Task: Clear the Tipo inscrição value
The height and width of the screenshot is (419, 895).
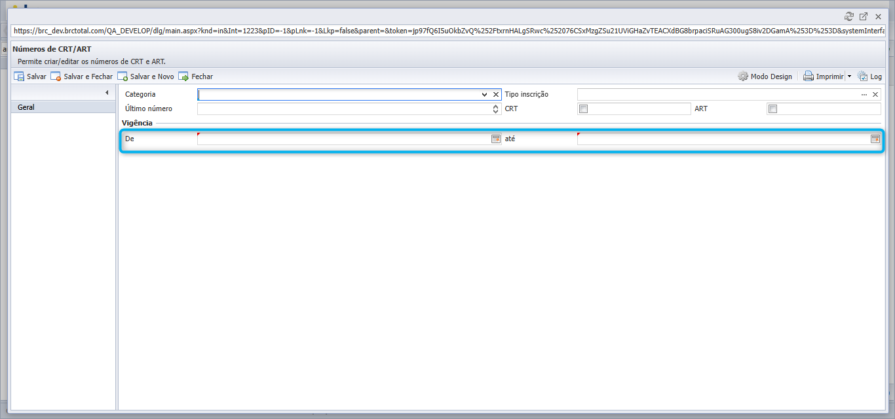Action: click(875, 95)
